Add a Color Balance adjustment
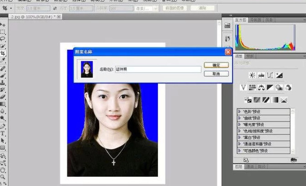Screen dimensions: 306x186 pos(261,87)
